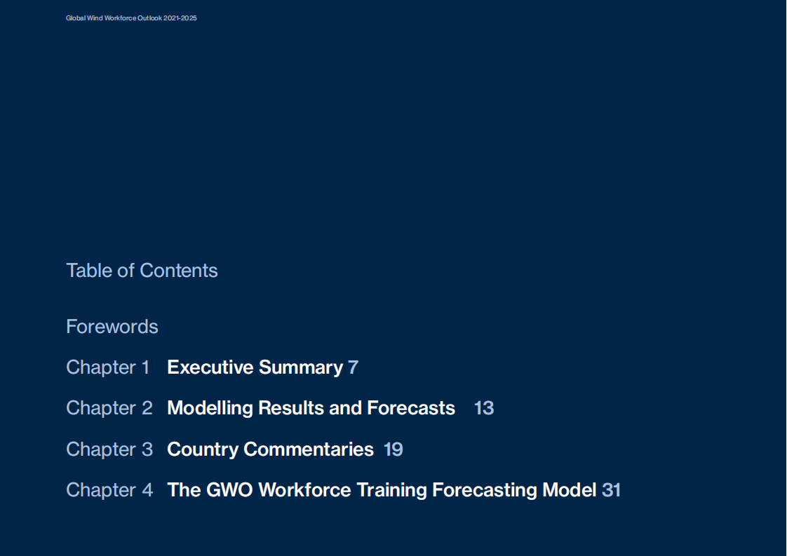This screenshot has height=556, width=787.
Task: Click the Chapter 1 label
Action: coord(108,367)
